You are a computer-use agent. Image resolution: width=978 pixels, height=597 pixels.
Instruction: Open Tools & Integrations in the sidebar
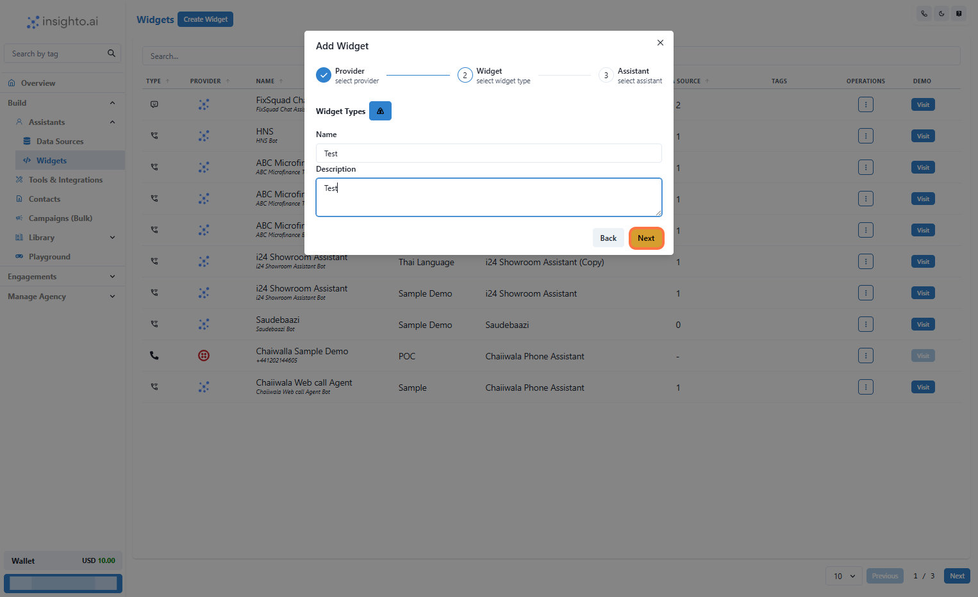[65, 180]
